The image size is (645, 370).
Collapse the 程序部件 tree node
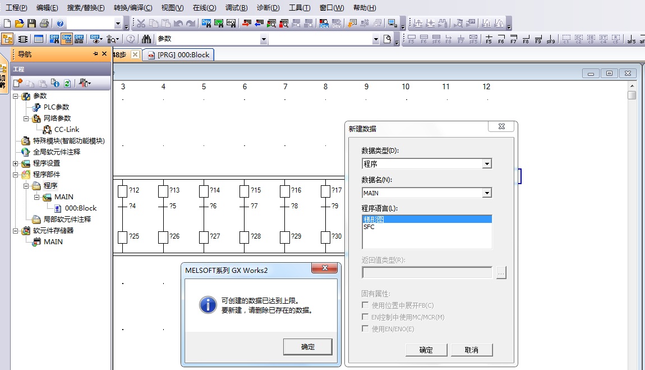coord(16,174)
